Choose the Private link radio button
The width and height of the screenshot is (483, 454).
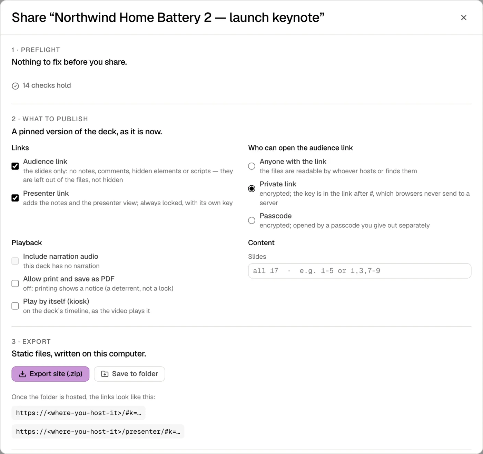point(252,188)
